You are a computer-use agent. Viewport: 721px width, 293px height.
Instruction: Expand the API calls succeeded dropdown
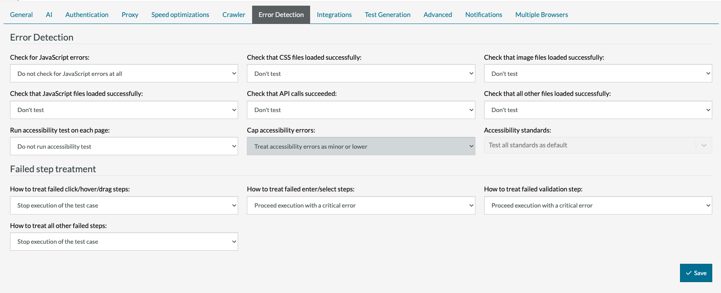(361, 110)
